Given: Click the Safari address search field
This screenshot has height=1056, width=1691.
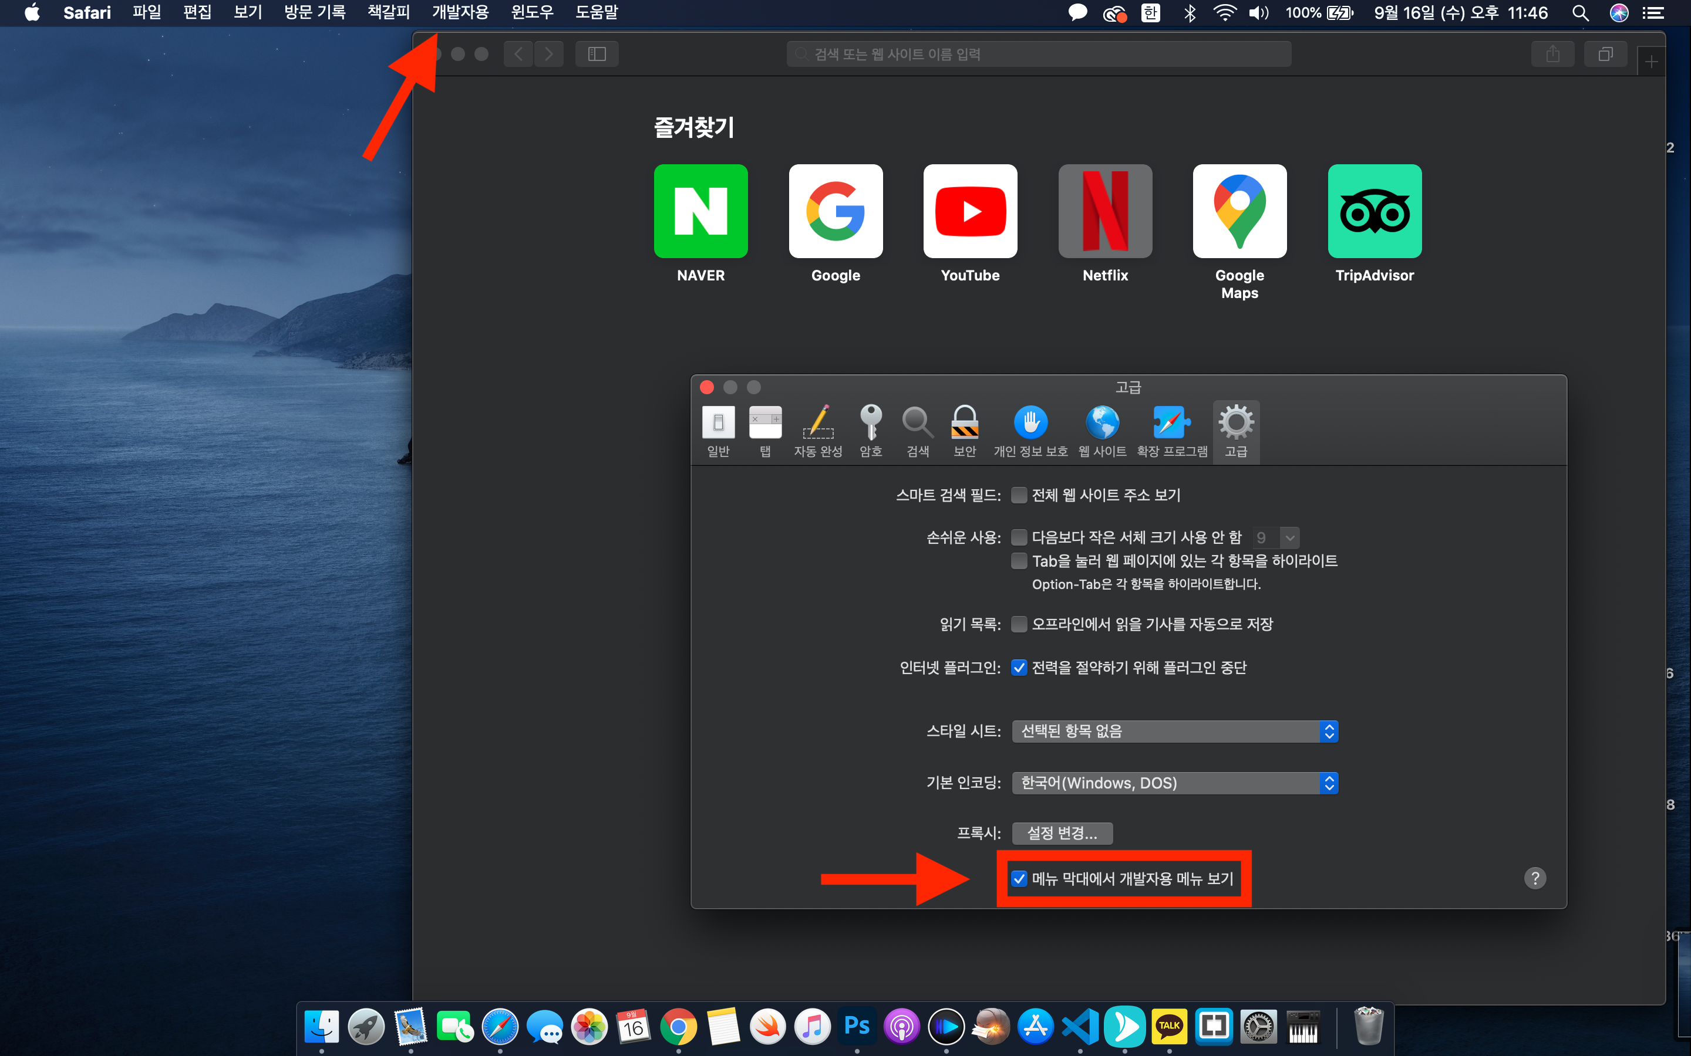Looking at the screenshot, I should pos(1038,54).
